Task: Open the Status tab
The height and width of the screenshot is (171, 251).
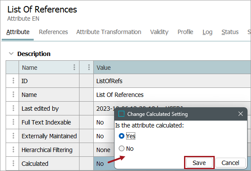Action: [x=230, y=32]
